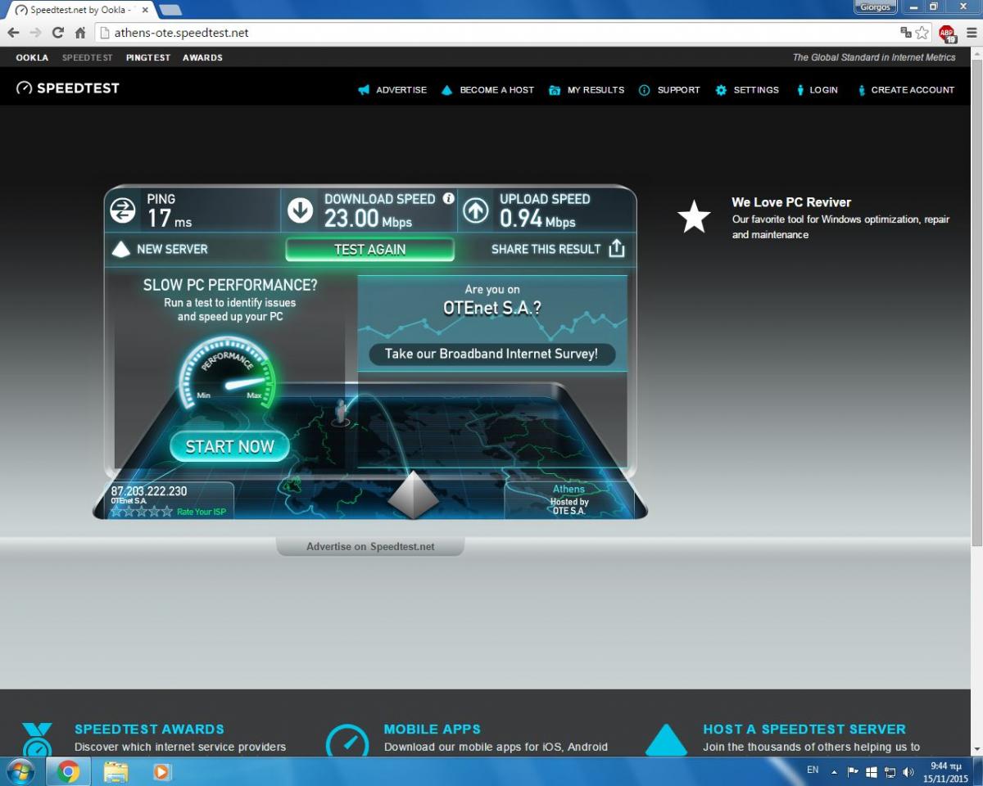Reload the page with the refresh icon
Screen dimensions: 983x786
click(57, 33)
